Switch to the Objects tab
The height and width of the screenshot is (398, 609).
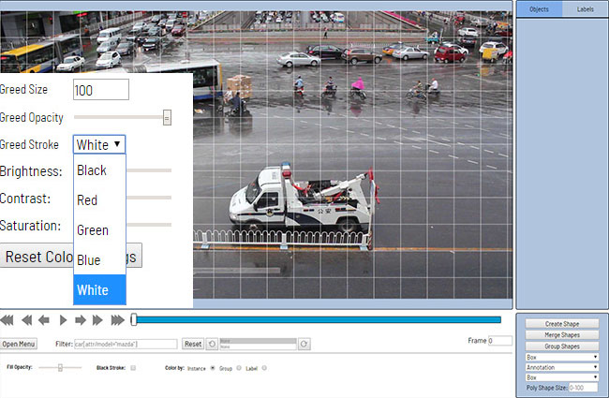[x=539, y=9]
